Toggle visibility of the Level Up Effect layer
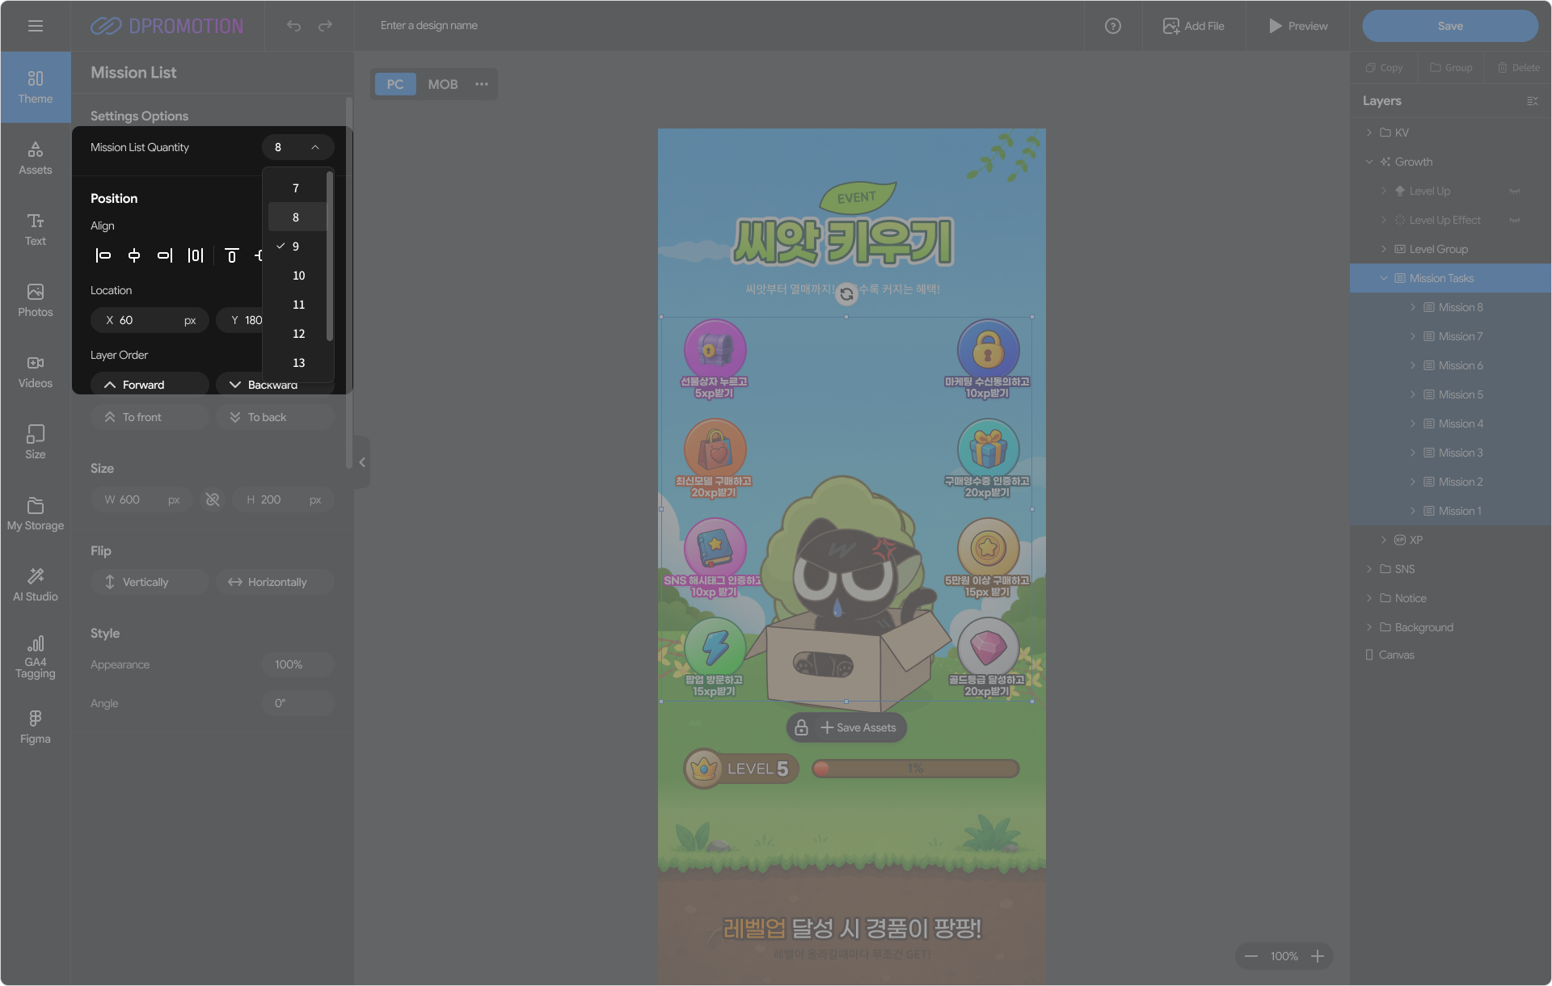The image size is (1552, 986). [1515, 221]
